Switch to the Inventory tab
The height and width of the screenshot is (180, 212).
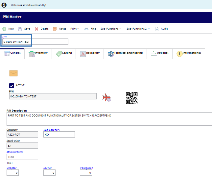point(38,54)
